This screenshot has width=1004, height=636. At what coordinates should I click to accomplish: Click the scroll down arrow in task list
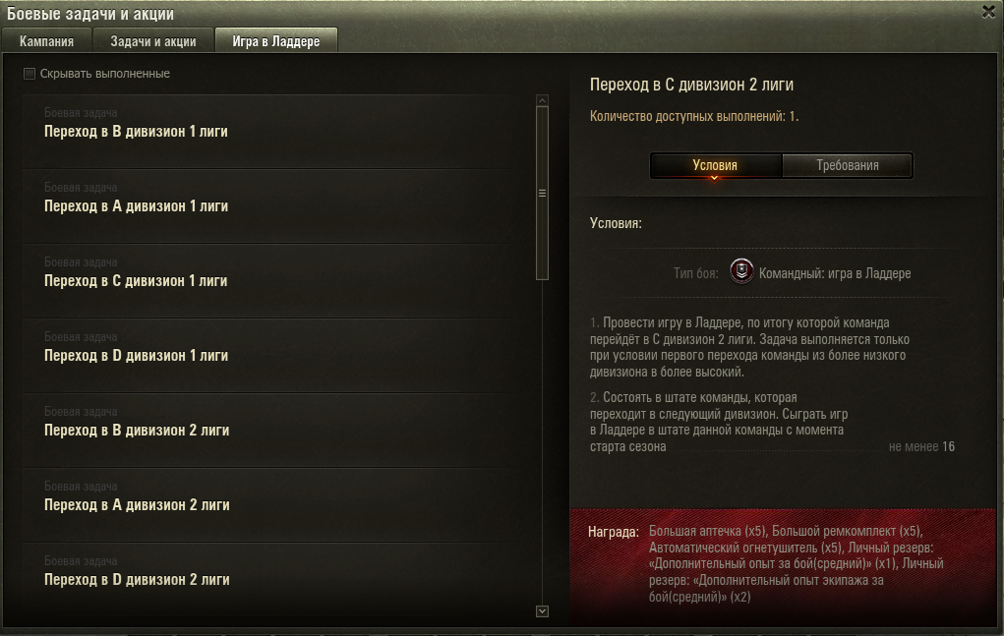click(x=542, y=611)
